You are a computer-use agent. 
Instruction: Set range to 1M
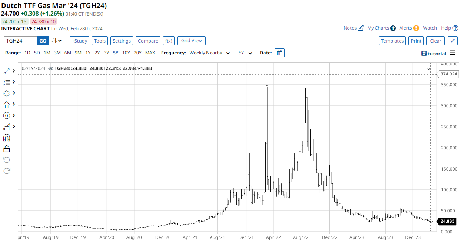[x=47, y=53]
